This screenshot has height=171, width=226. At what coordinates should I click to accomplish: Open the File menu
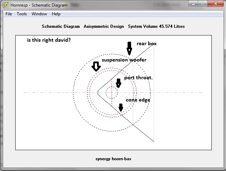click(9, 14)
